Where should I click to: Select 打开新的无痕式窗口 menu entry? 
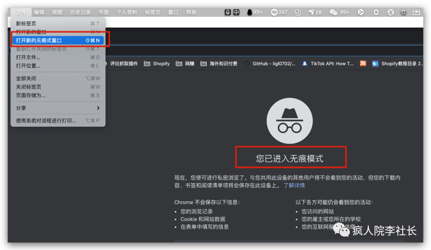tap(58, 40)
